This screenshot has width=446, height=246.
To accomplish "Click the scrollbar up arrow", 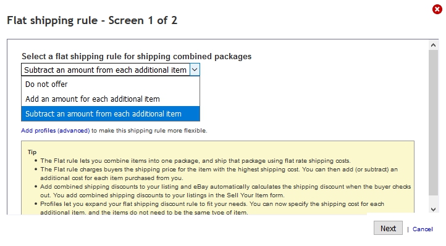I will click(x=433, y=45).
